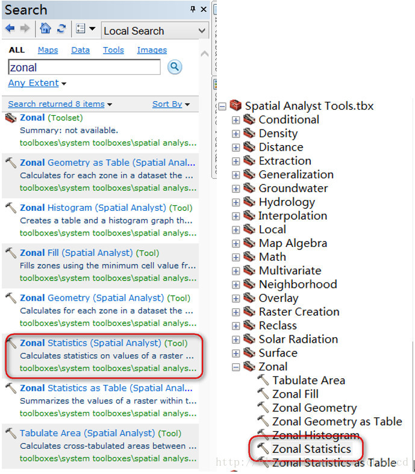Open Zonal Fill search result

click(x=90, y=253)
